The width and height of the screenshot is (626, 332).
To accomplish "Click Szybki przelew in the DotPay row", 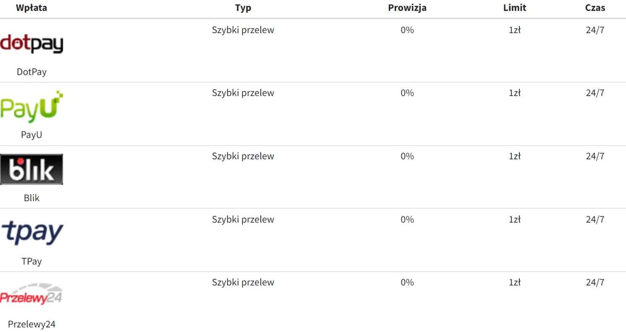I will point(243,30).
